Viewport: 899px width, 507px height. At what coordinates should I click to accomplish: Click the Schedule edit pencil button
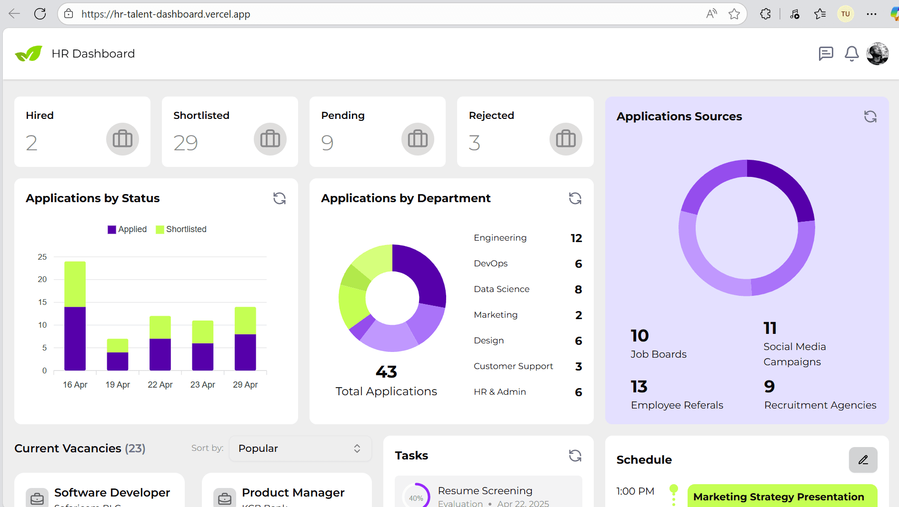point(863,460)
